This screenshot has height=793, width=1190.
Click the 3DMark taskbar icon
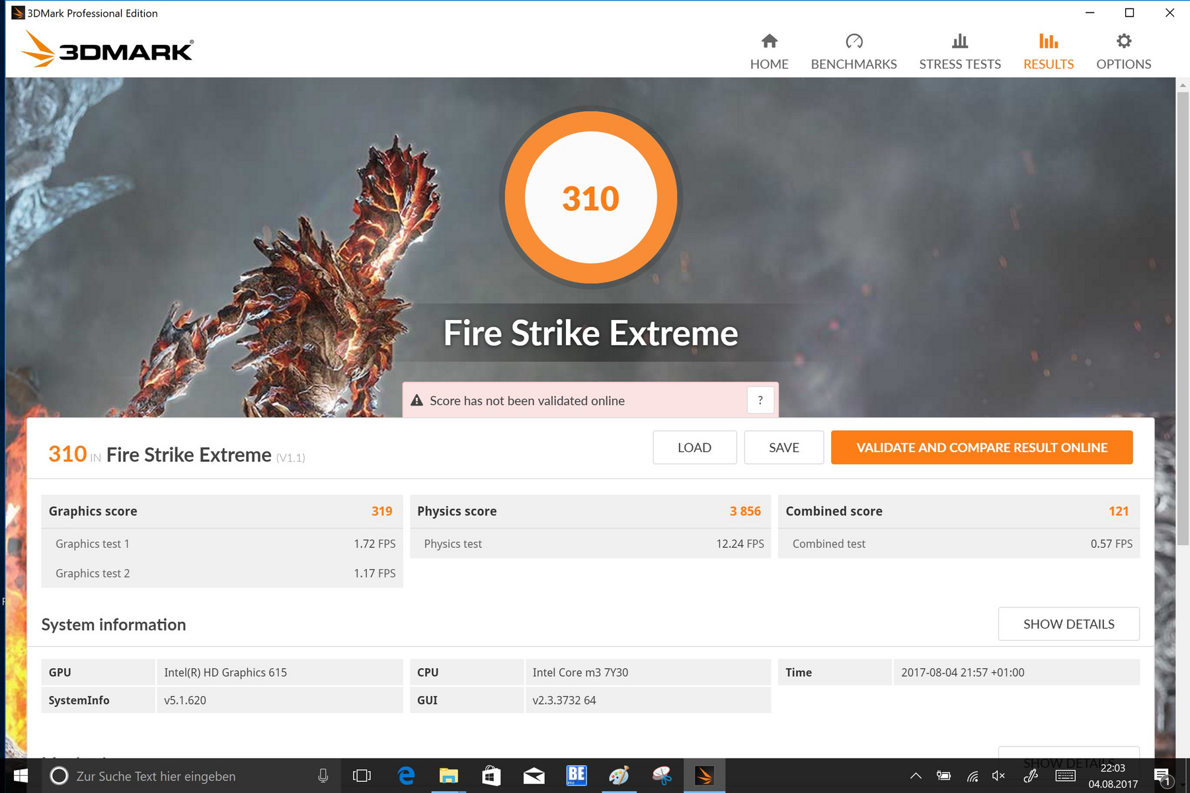[704, 776]
